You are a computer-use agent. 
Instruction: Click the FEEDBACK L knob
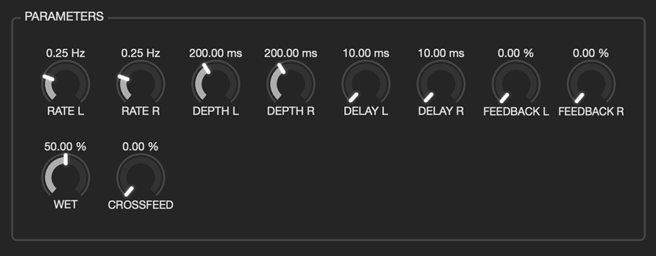coord(516,83)
